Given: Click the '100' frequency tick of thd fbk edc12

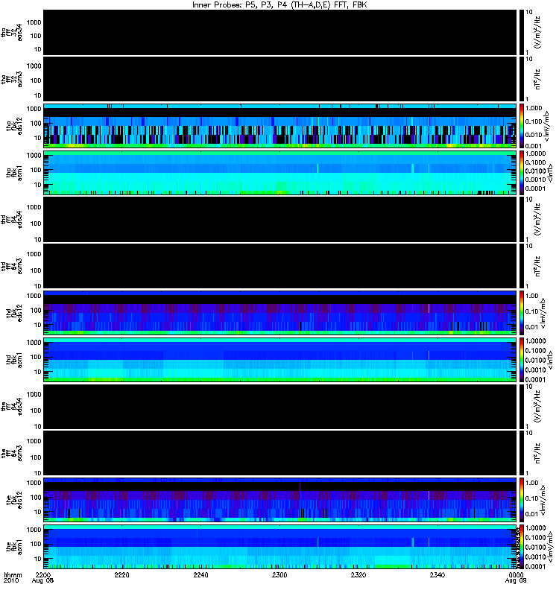Looking at the screenshot, I should tap(35, 311).
